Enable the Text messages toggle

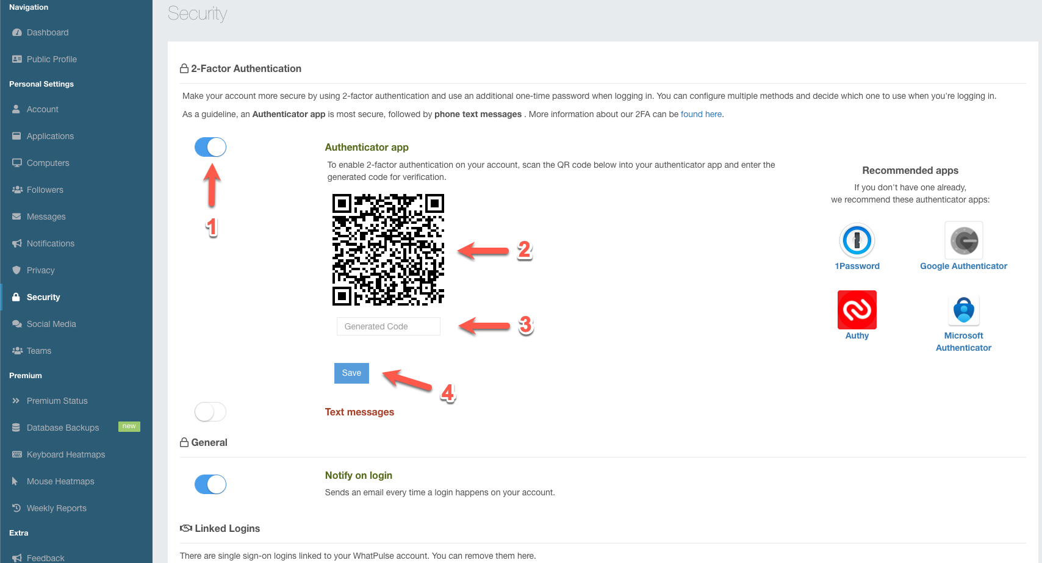click(210, 412)
